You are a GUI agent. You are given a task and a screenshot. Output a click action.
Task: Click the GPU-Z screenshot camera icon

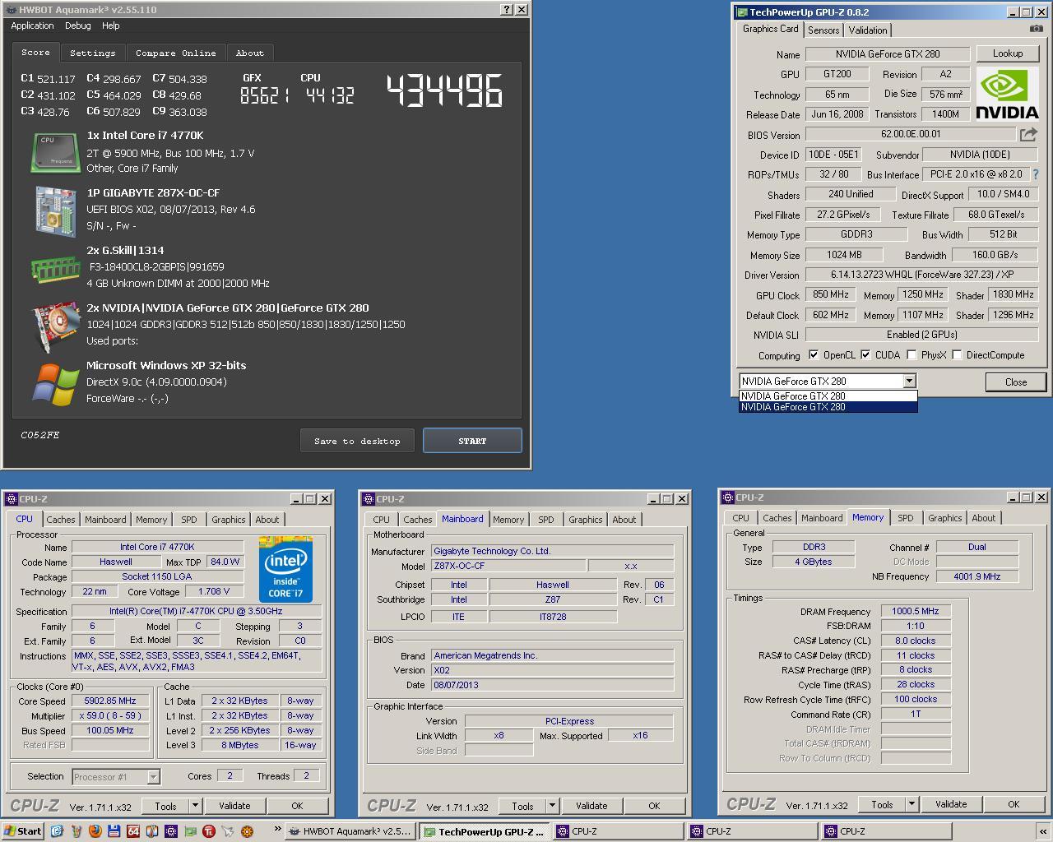[x=1036, y=29]
